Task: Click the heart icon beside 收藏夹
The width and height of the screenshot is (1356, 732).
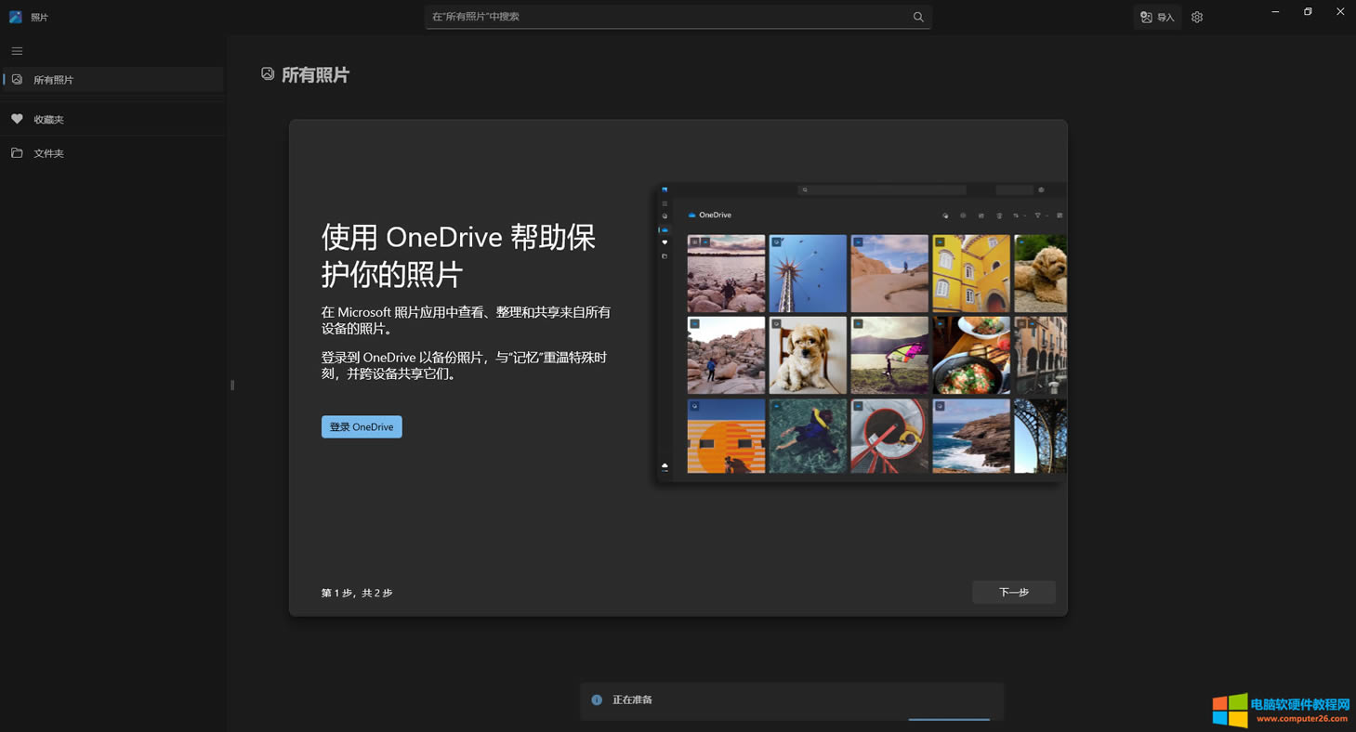Action: 17,119
